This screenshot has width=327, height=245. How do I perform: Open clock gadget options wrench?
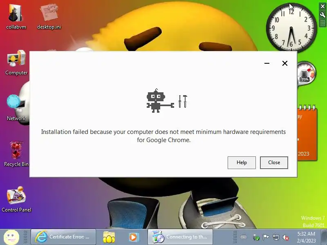click(323, 15)
